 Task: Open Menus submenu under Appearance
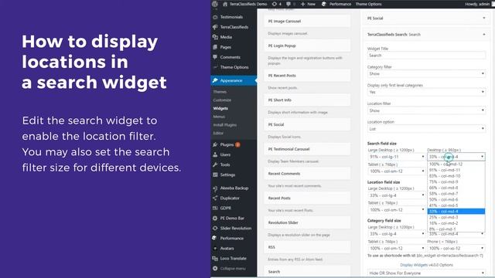coord(219,117)
